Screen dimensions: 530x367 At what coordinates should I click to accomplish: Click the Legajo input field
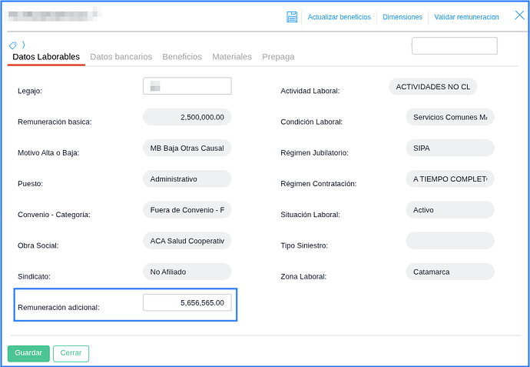[187, 86]
